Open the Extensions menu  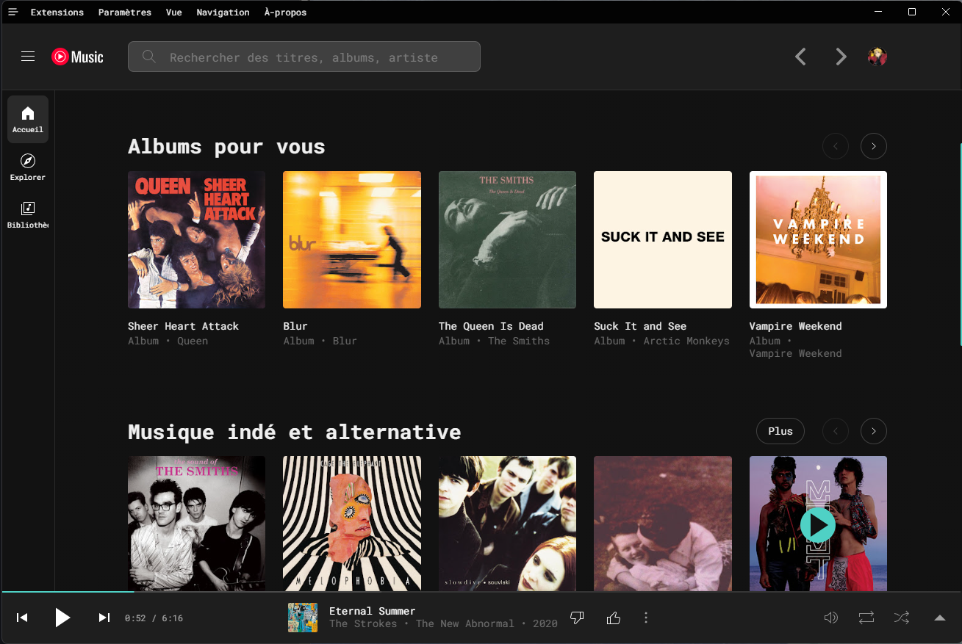(57, 12)
